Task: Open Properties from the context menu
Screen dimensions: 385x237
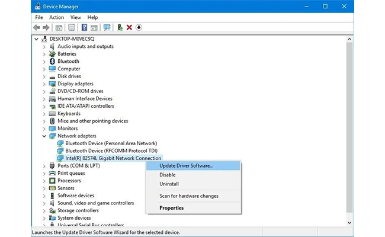Action: [193, 208]
